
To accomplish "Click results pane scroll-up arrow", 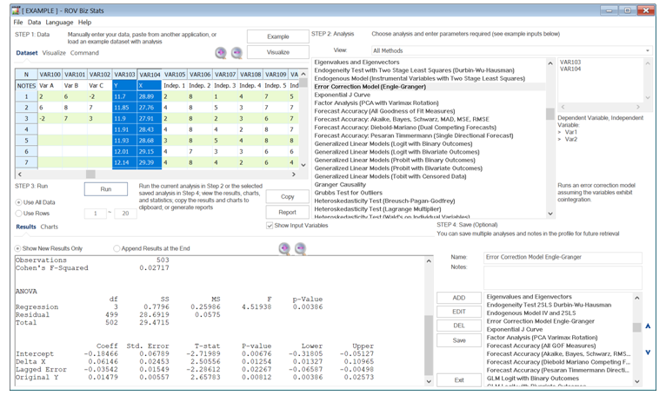I will coord(429,261).
